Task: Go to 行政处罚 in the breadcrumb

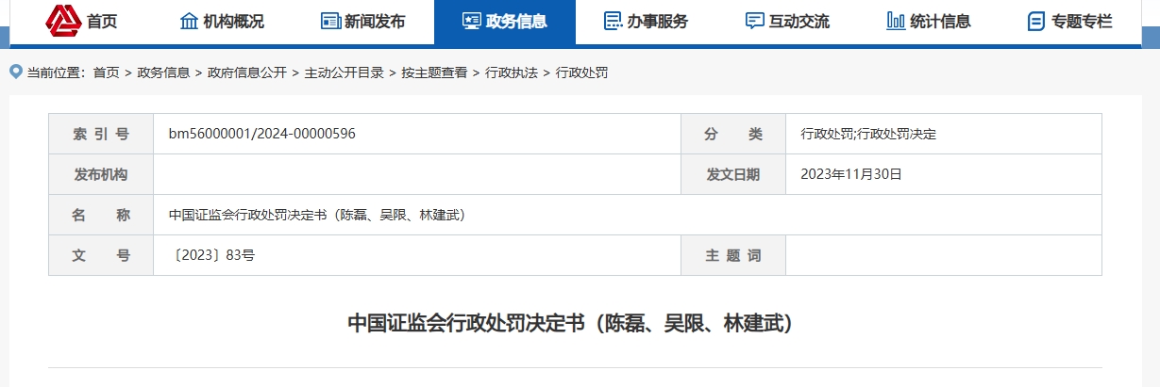Action: 581,73
